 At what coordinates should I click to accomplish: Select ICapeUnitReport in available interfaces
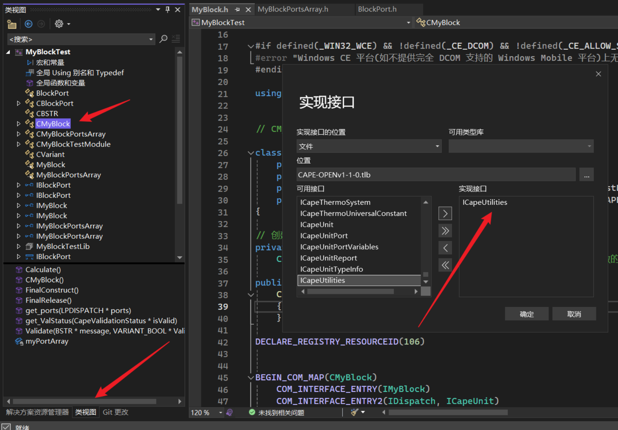[328, 258]
